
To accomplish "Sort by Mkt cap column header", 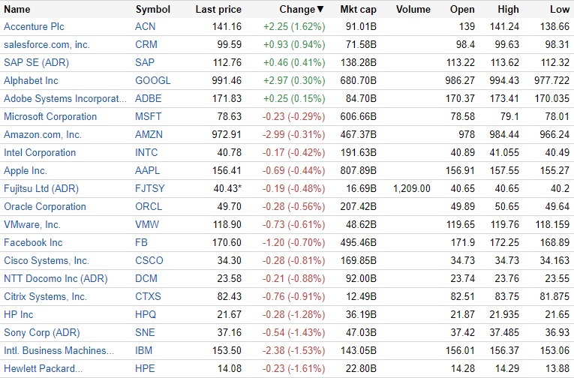I will (x=358, y=10).
